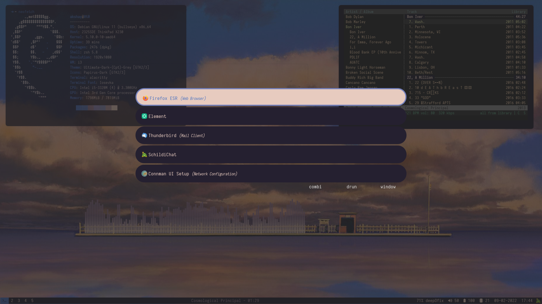Click the 'Shell: zsh 5.8' line in neofetch
The height and width of the screenshot is (304, 542).
point(84,52)
